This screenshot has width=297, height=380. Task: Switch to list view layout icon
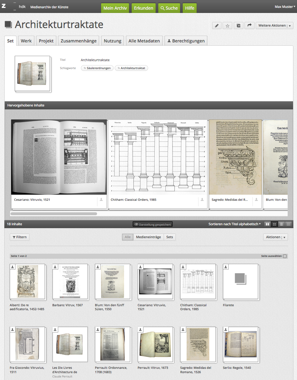(x=282, y=224)
